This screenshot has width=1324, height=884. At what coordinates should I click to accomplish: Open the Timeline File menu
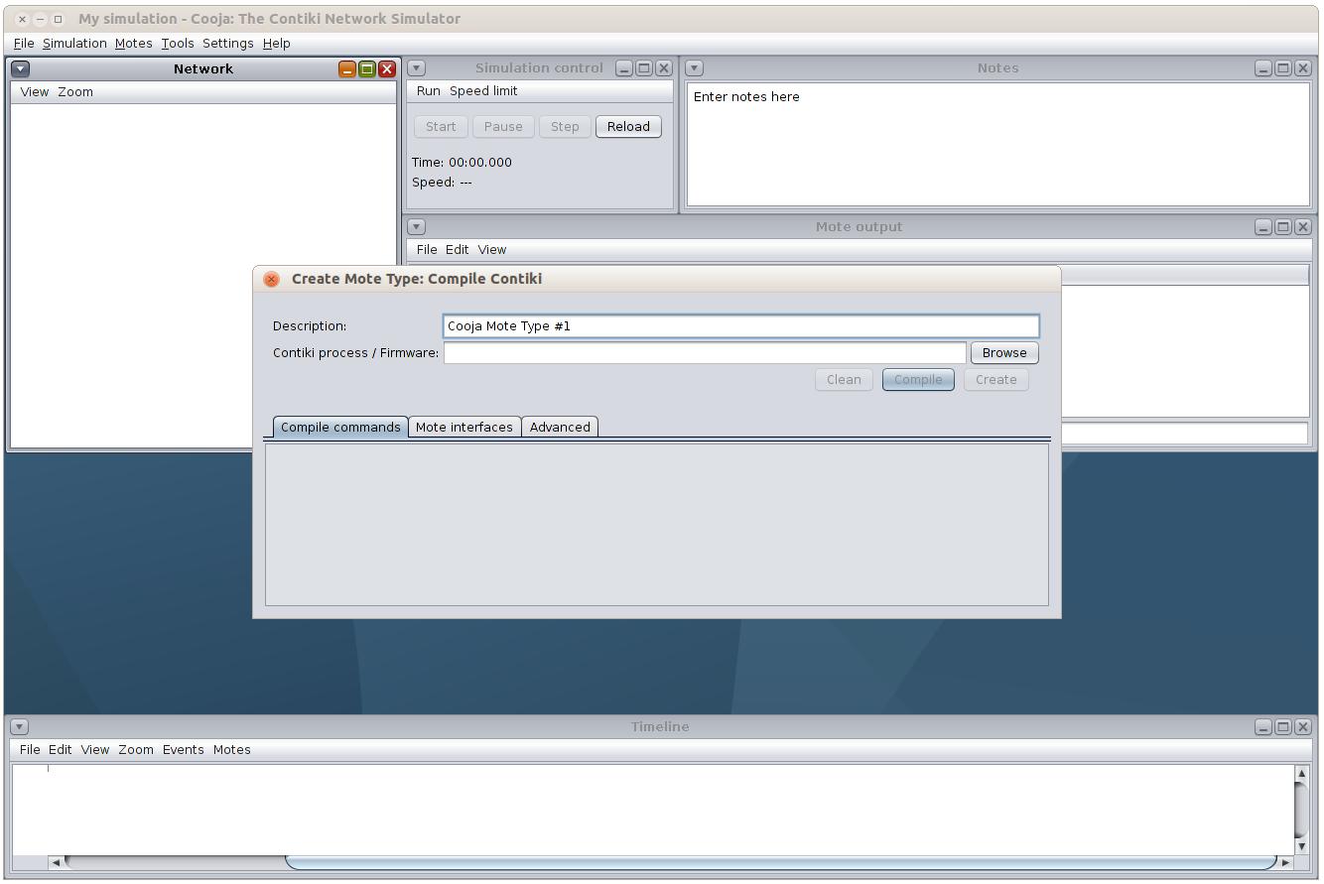point(30,750)
